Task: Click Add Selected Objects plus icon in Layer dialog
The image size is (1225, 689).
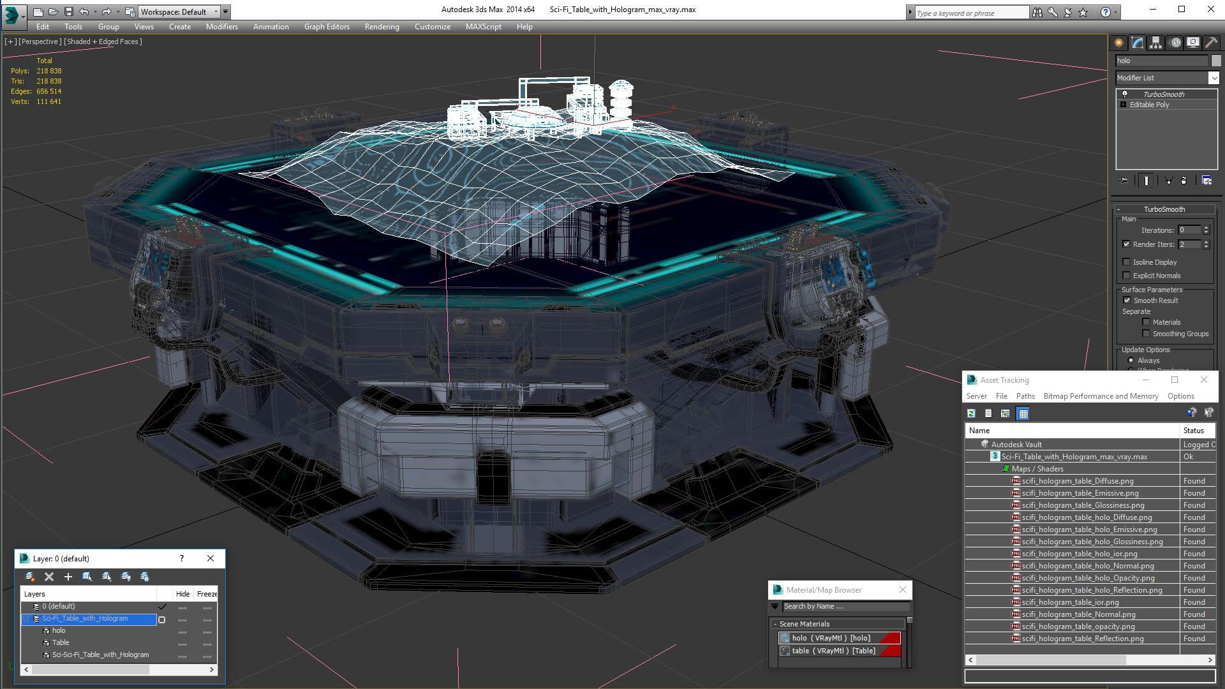Action: (68, 577)
